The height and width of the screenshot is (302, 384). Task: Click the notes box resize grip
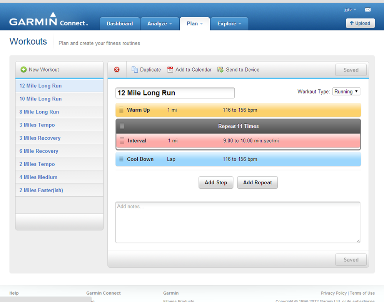(x=358, y=241)
